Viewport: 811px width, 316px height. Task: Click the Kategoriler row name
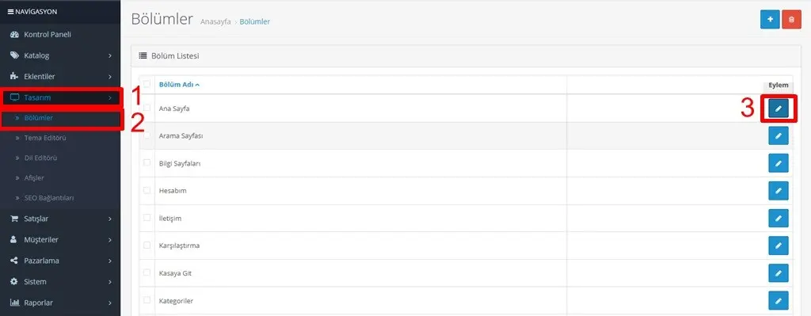175,300
